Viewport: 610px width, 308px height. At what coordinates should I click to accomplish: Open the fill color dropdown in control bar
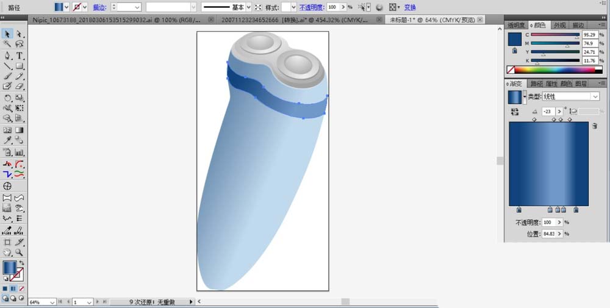point(66,7)
